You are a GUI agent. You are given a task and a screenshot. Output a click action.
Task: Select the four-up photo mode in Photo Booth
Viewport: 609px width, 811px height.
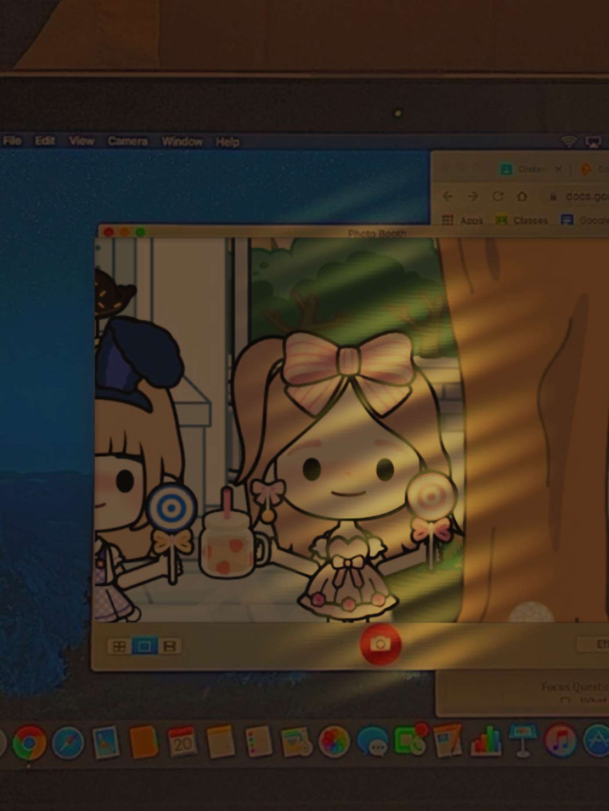119,646
